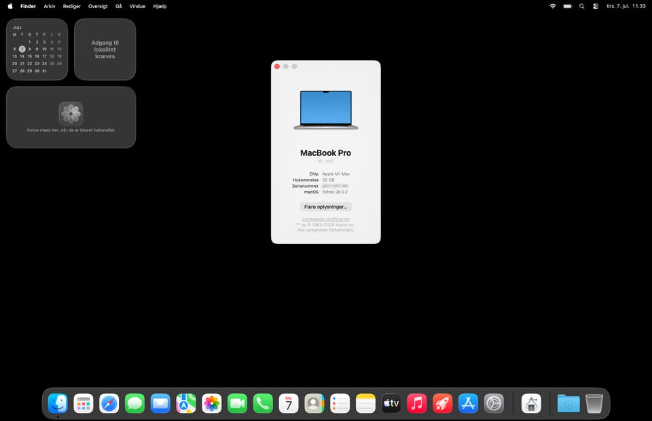Viewport: 652px width, 421px height.
Task: Open the Music app icon
Action: coord(416,403)
